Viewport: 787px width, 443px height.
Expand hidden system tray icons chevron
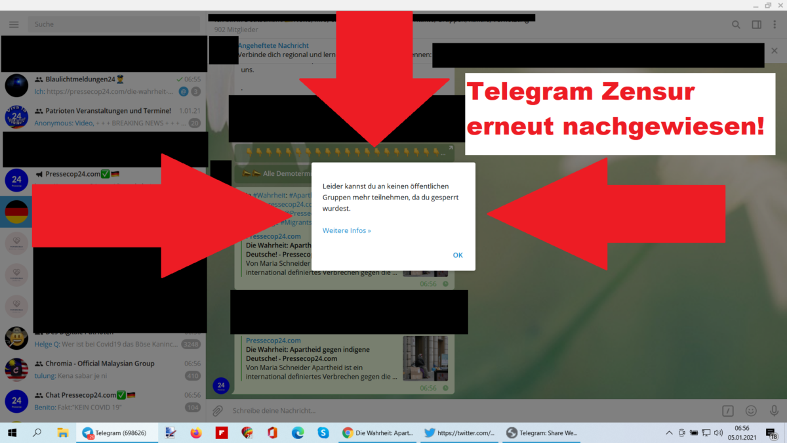click(x=669, y=432)
